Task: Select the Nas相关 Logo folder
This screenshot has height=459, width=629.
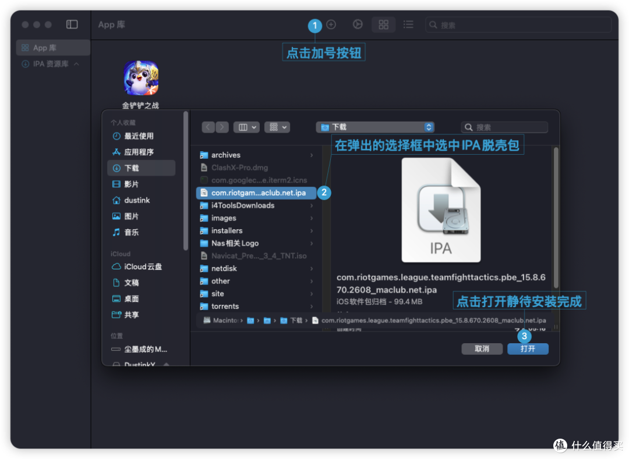Action: [x=257, y=243]
